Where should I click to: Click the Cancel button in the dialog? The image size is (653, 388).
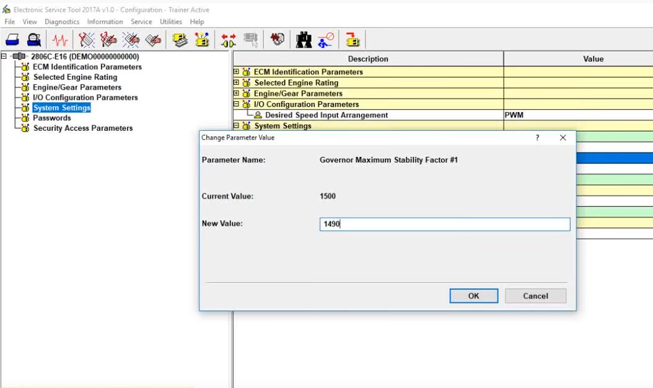[x=535, y=296]
